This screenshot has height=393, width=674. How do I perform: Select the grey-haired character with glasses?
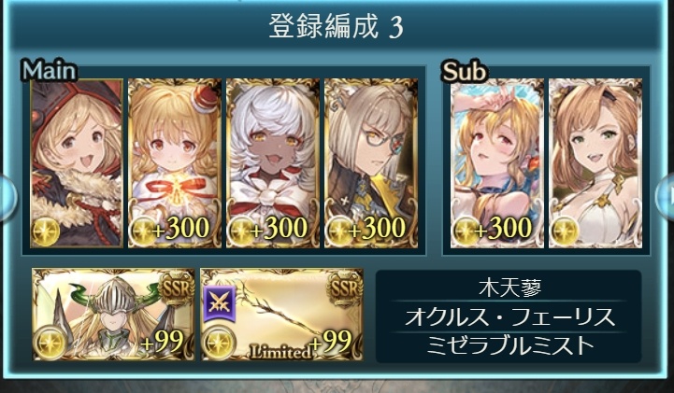(371, 163)
